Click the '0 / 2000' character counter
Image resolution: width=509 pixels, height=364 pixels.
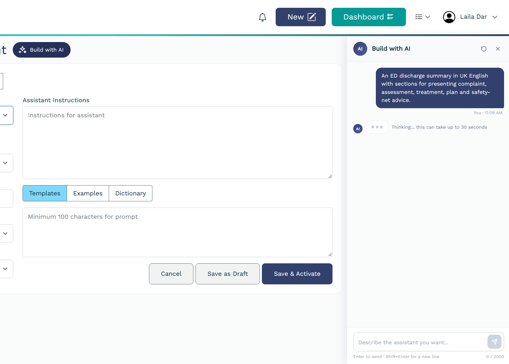click(495, 357)
